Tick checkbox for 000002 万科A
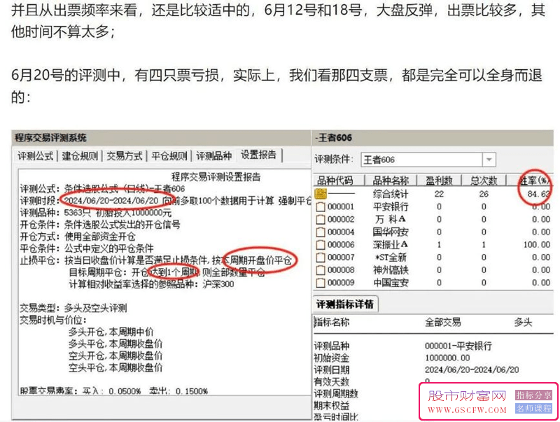Screen dimensions: 560x422 [321, 219]
